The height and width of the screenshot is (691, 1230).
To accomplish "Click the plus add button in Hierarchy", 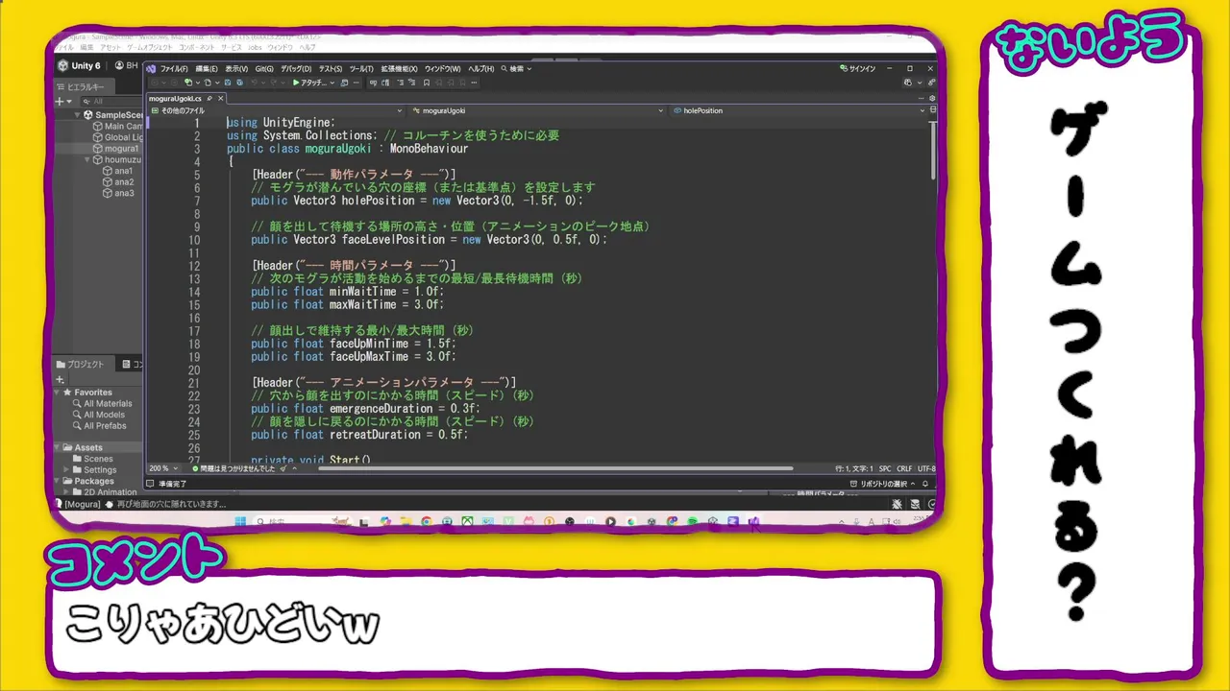I will click(59, 101).
